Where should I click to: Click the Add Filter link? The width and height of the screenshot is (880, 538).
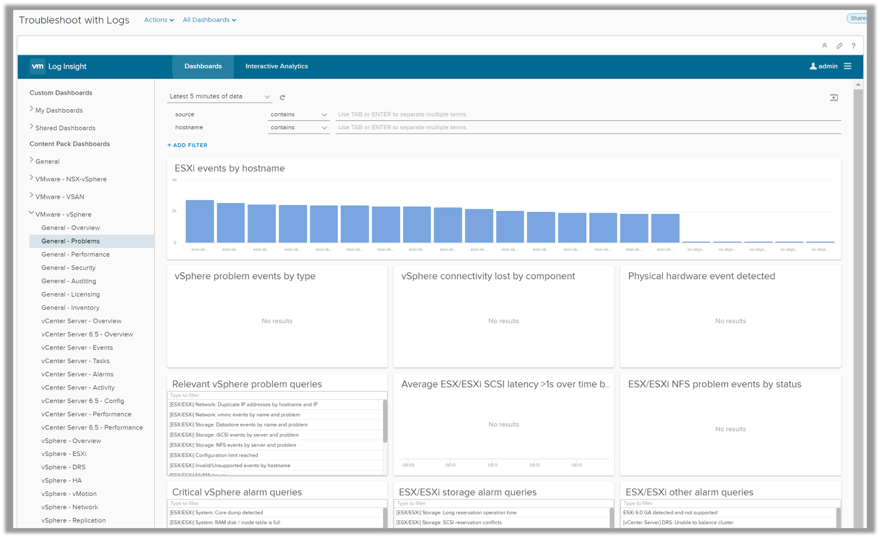tap(188, 145)
